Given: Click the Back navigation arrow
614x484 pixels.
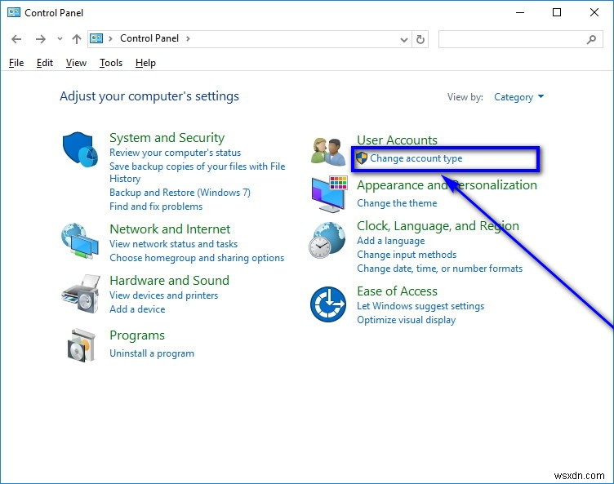Looking at the screenshot, I should [x=17, y=39].
